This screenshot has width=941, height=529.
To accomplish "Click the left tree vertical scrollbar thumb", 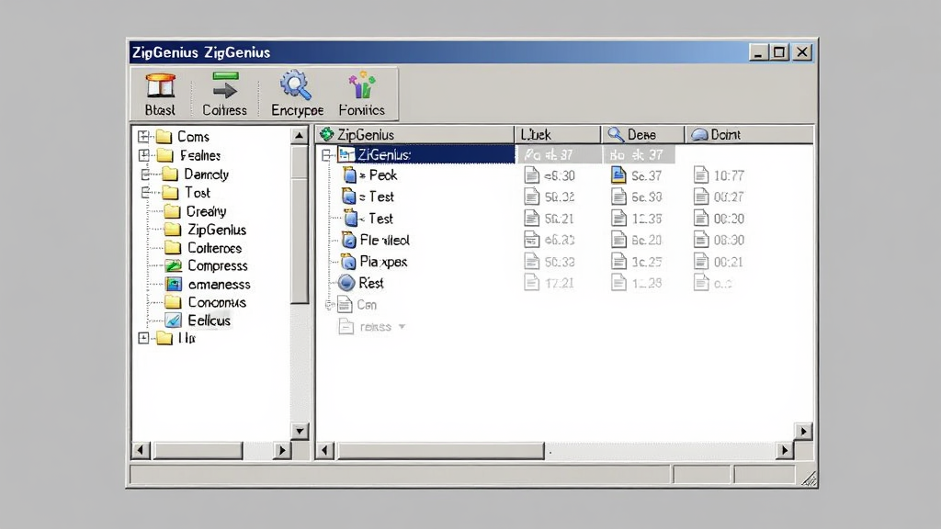I will (x=299, y=223).
